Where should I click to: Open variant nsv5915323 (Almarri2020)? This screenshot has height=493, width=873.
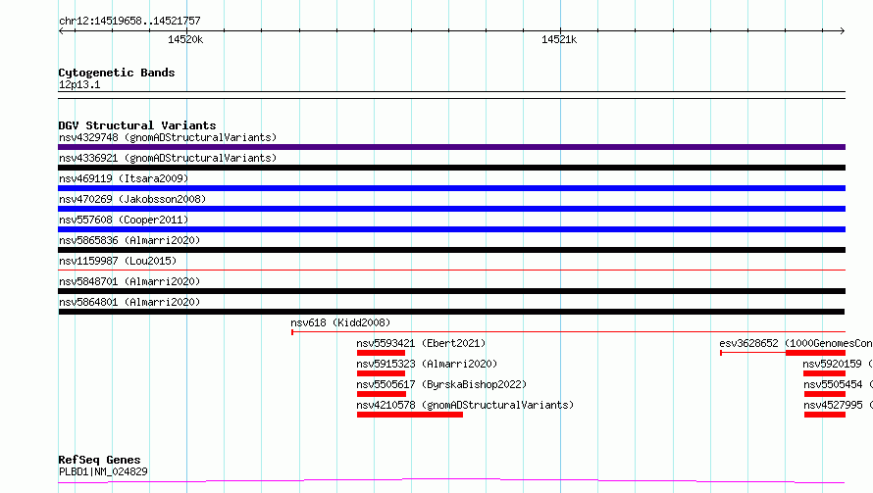click(x=427, y=364)
